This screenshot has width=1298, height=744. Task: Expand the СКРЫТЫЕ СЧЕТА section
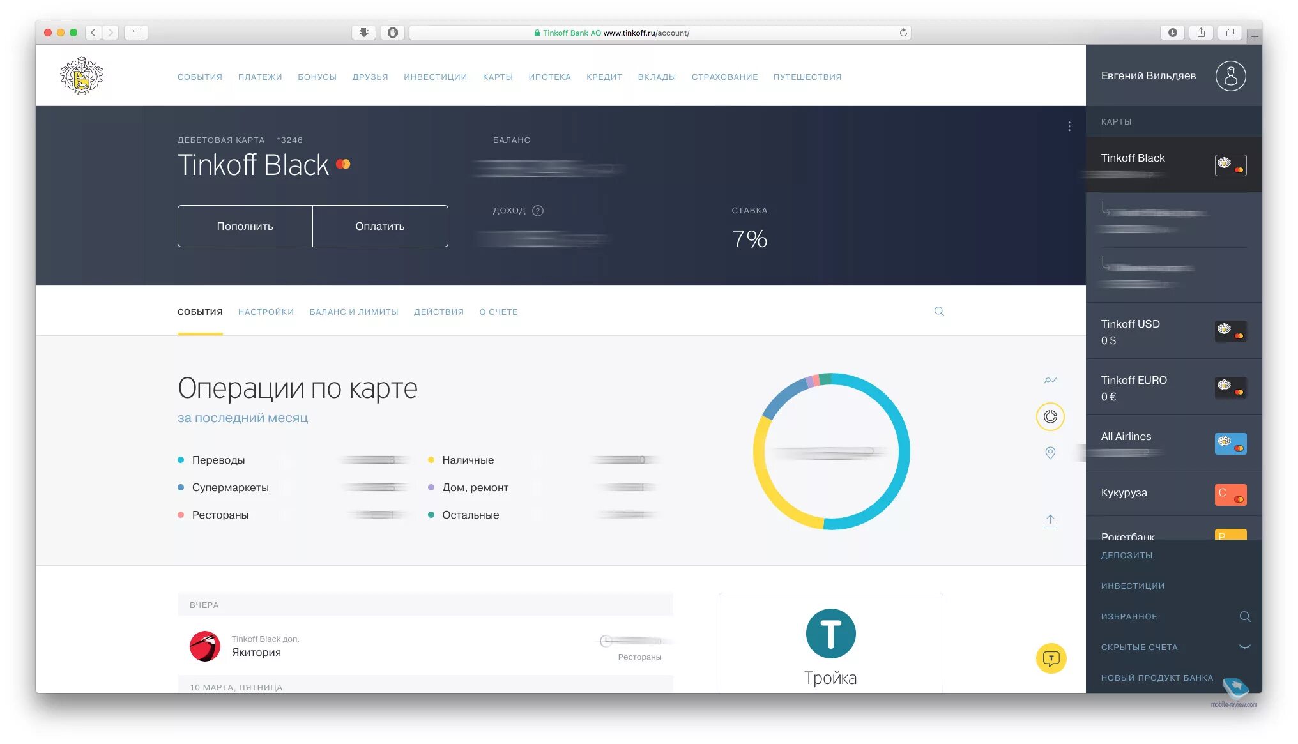(x=1244, y=646)
